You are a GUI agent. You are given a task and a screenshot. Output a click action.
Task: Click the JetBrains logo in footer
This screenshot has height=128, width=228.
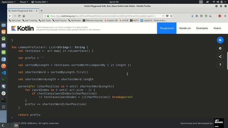218,123
